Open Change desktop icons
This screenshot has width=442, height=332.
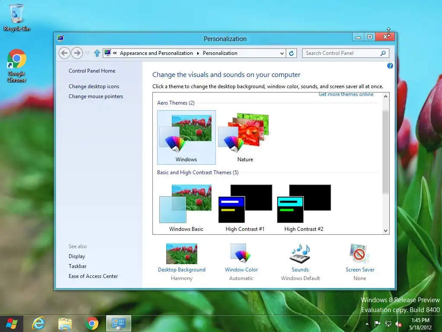94,86
